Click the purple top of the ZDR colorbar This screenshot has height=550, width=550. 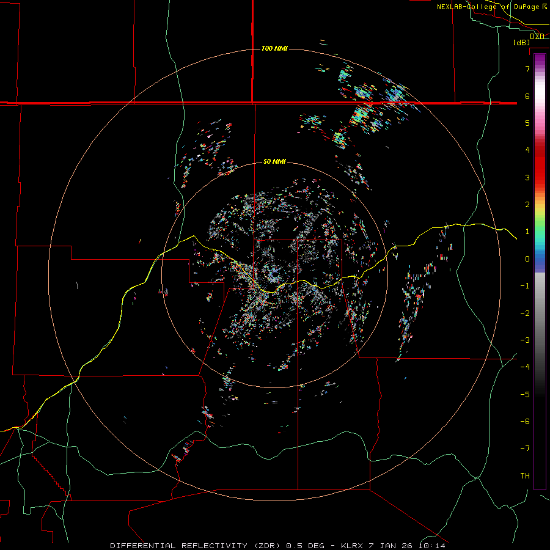(540, 60)
